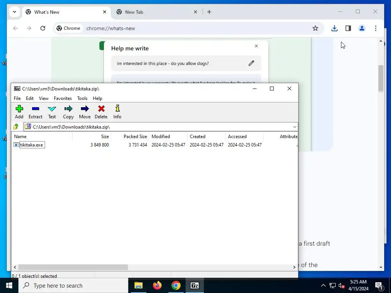Run the Test archive tool

[52, 112]
